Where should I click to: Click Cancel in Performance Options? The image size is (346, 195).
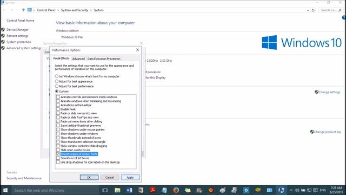point(109,177)
